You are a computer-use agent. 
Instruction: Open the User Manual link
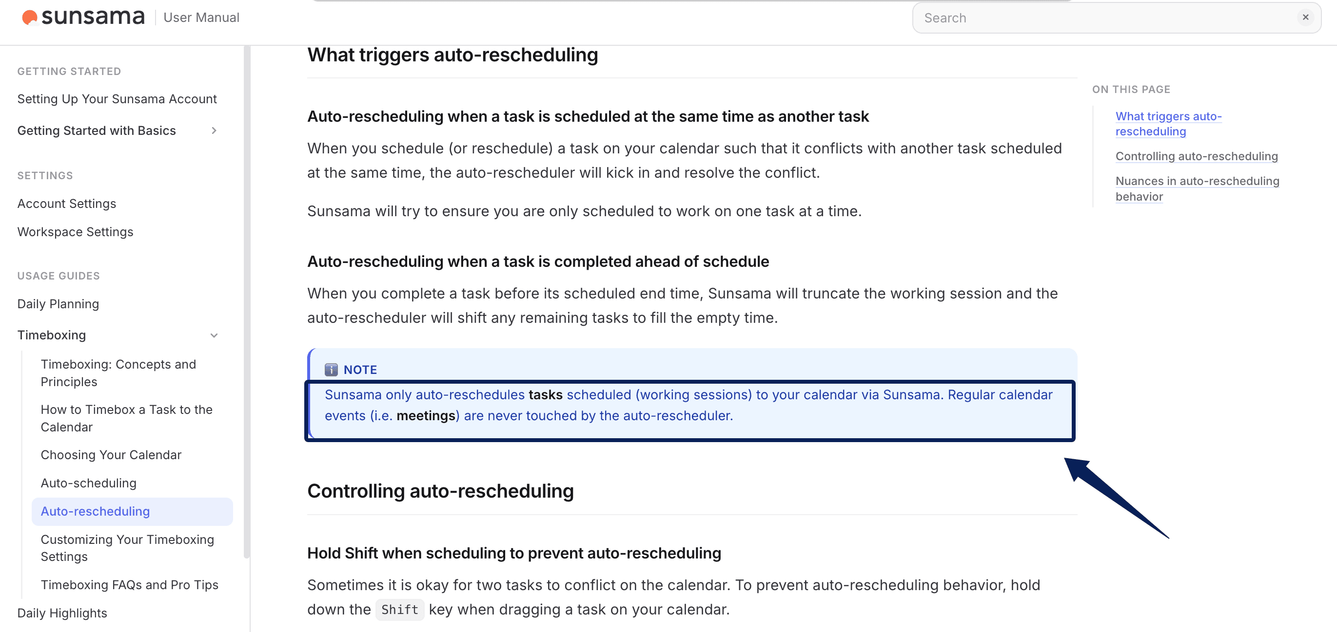pyautogui.click(x=201, y=18)
